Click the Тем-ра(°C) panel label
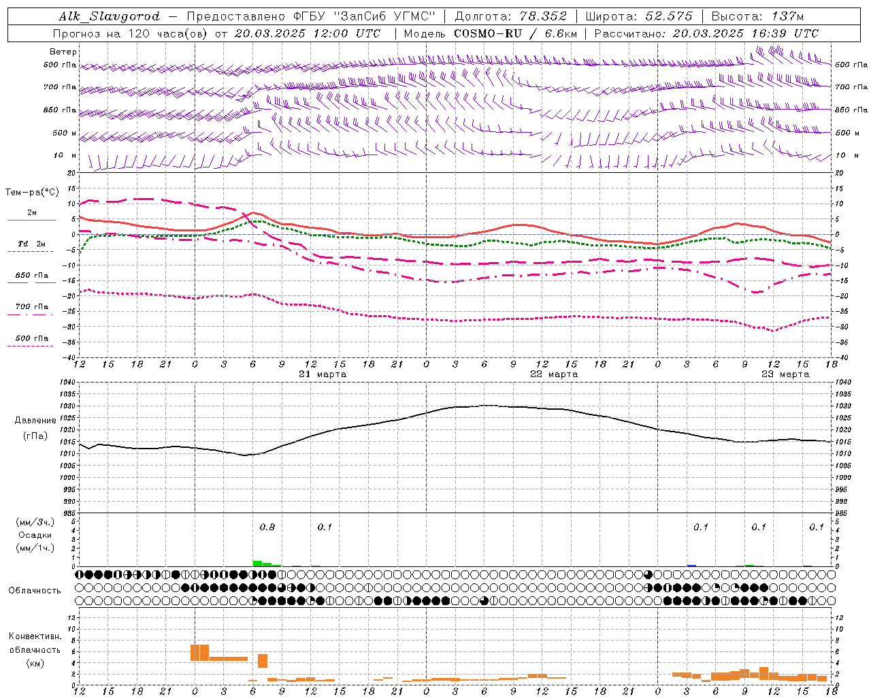The height and width of the screenshot is (697, 871). coord(32,193)
